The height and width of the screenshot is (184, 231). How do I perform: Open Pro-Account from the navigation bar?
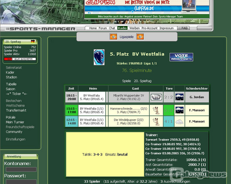coord(149,28)
